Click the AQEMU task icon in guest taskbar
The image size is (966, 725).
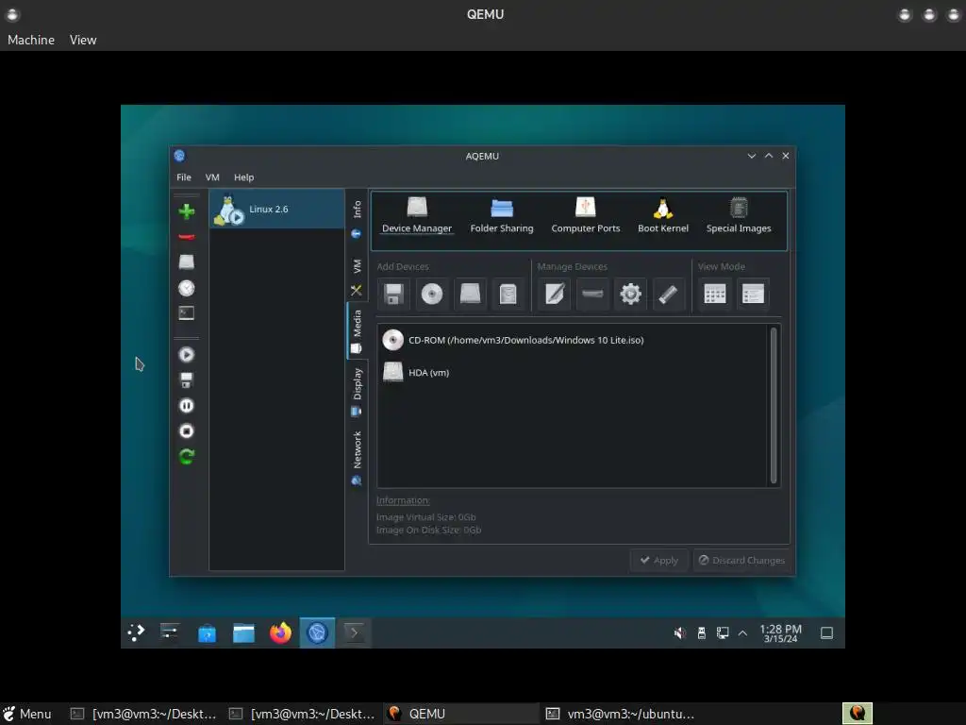pos(317,632)
